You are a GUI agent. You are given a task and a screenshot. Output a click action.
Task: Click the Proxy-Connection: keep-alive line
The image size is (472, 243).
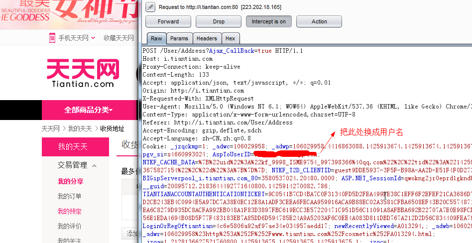[192, 67]
